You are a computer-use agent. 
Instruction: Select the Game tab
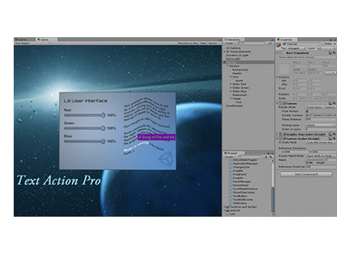[x=46, y=40]
